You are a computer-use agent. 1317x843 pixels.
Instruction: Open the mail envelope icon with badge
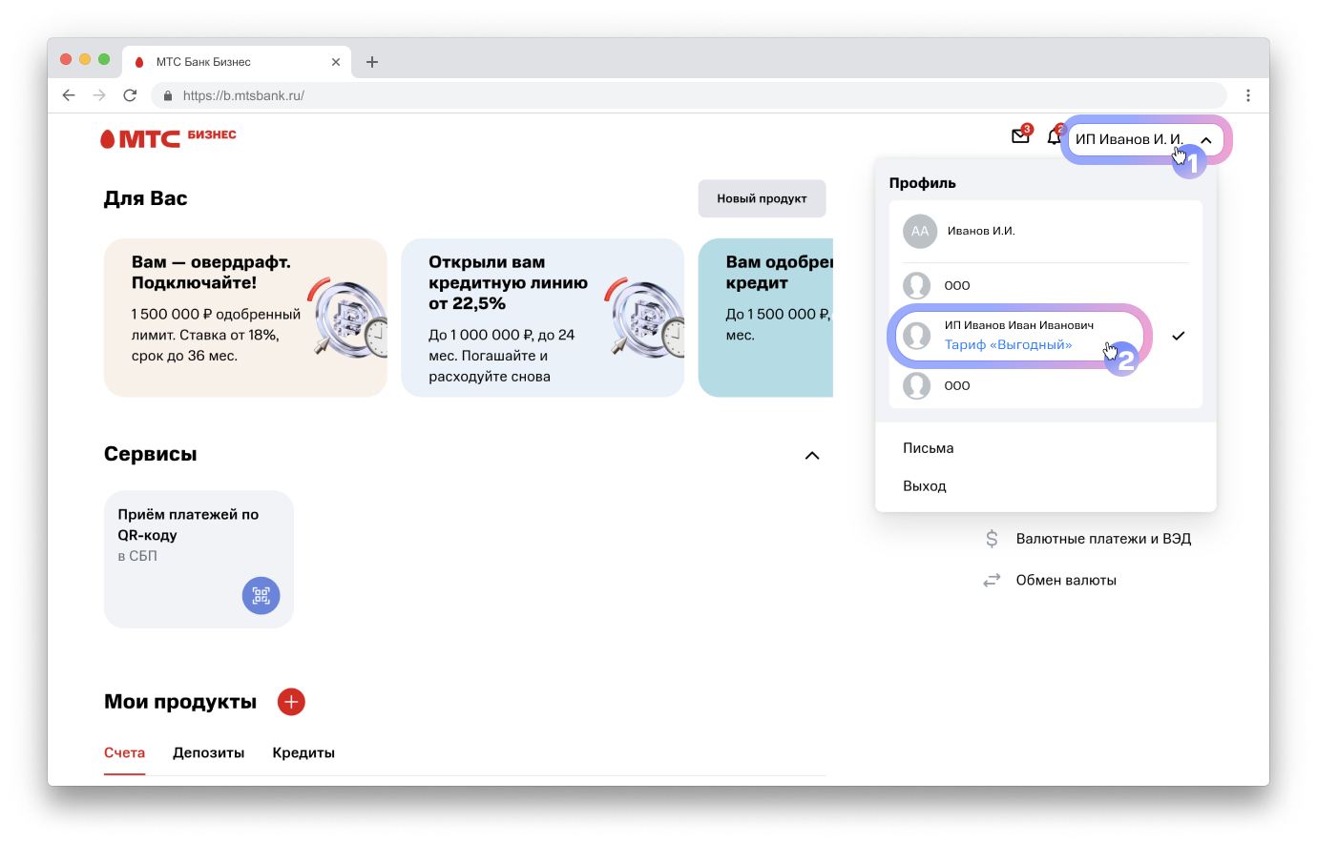pyautogui.click(x=1020, y=136)
